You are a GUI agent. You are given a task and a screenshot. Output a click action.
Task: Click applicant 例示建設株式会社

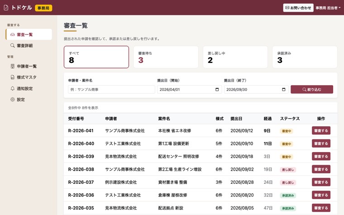pyautogui.click(x=121, y=182)
